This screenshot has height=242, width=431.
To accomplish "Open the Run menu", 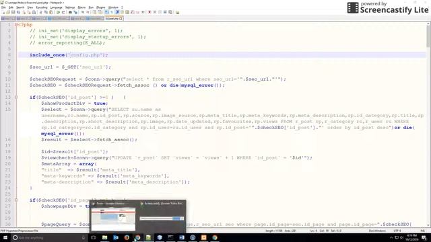I will pos(91,7).
